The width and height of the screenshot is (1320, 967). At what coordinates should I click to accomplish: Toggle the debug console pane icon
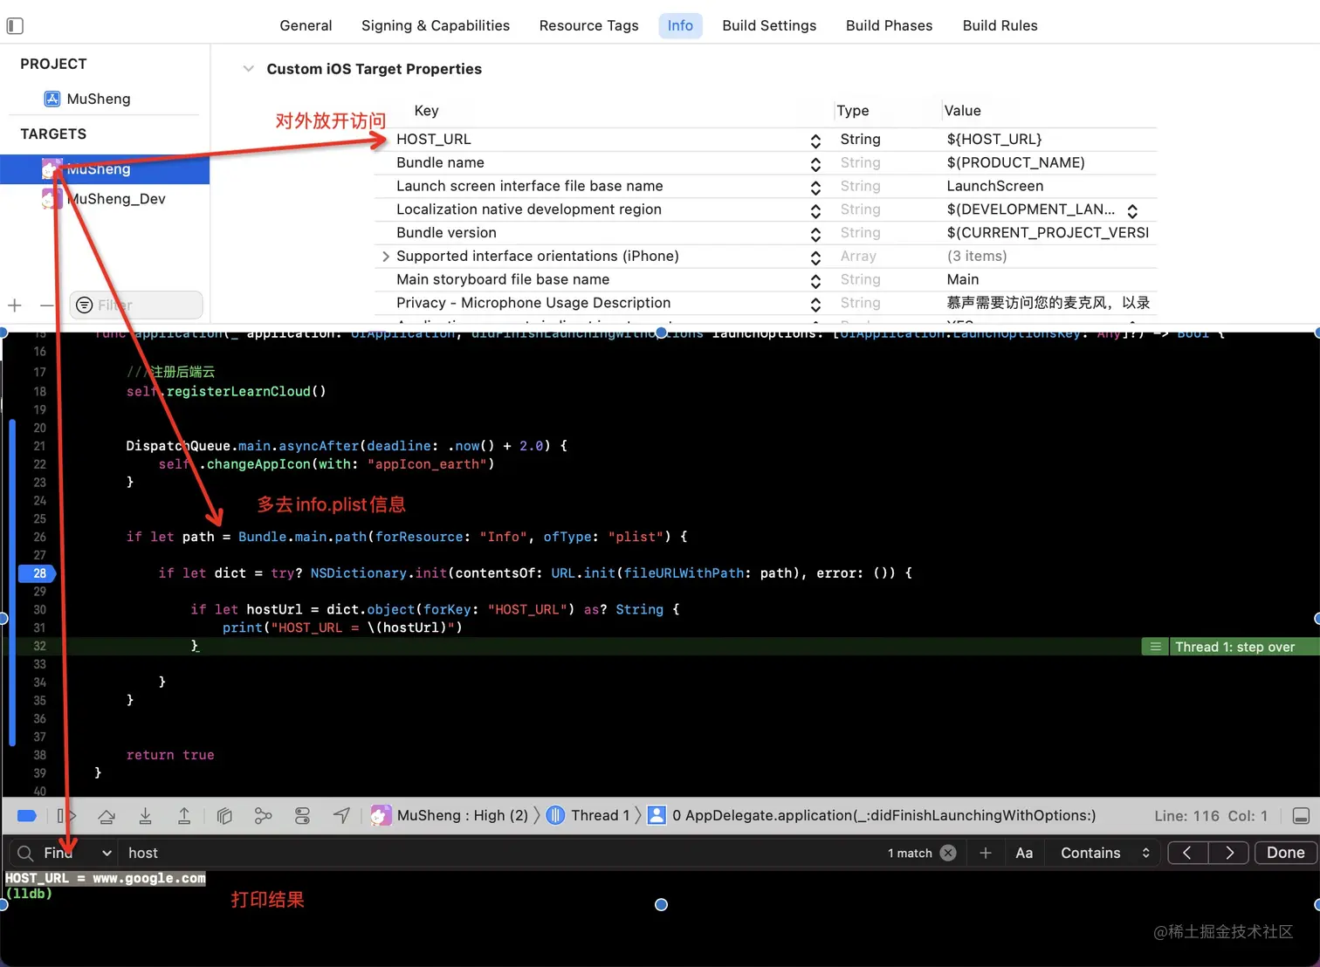(1301, 816)
